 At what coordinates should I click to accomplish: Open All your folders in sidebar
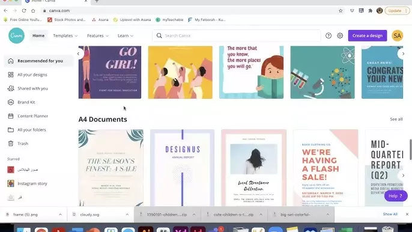point(38,130)
